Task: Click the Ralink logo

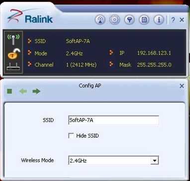Action: 30,16
